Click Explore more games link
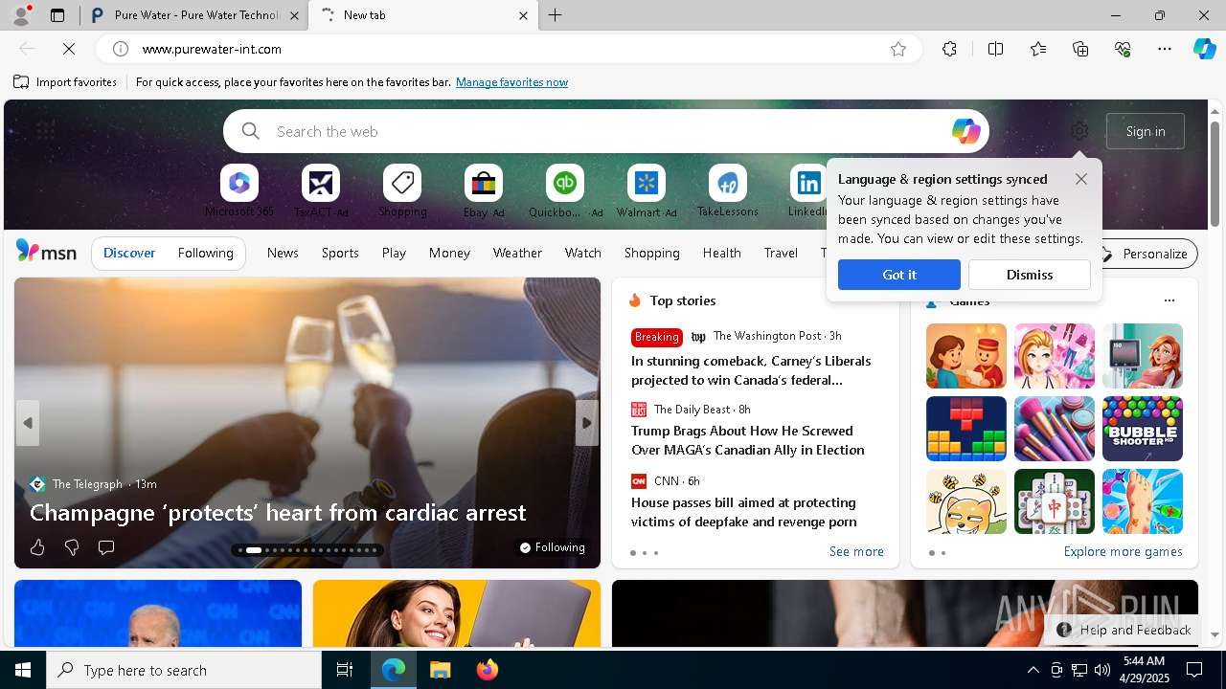Image resolution: width=1226 pixels, height=689 pixels. (x=1123, y=552)
